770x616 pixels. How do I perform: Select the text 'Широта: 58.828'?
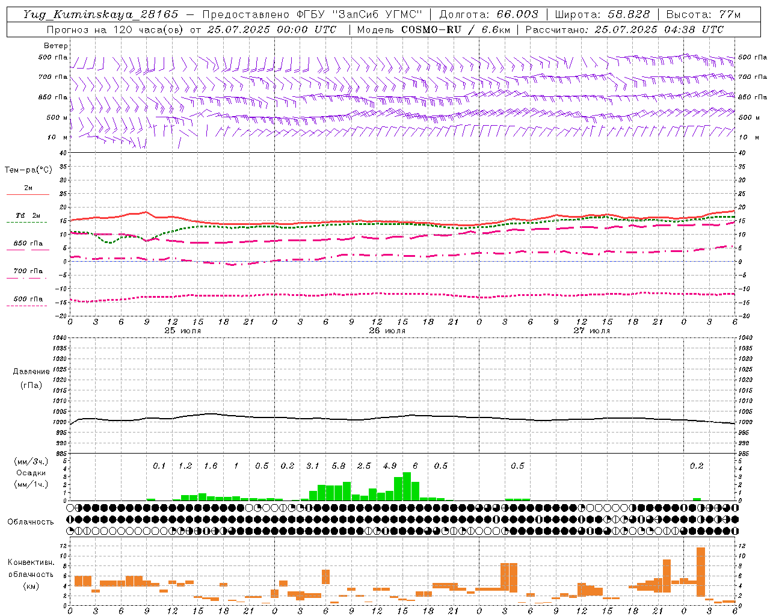[602, 14]
